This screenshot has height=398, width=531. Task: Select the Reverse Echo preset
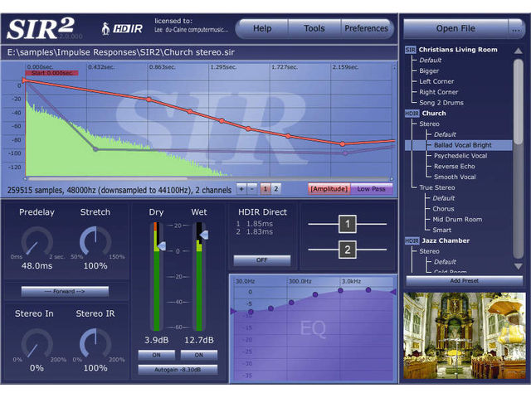(x=454, y=166)
